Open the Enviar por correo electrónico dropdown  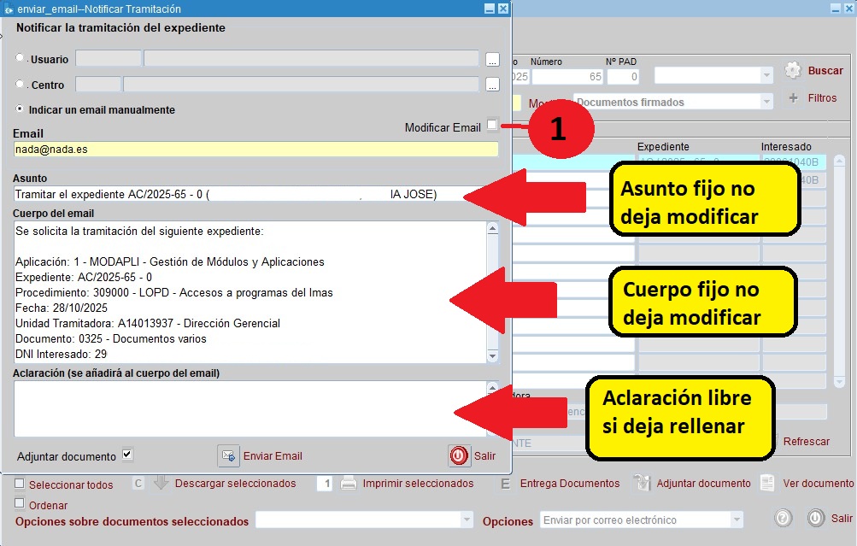(x=736, y=520)
